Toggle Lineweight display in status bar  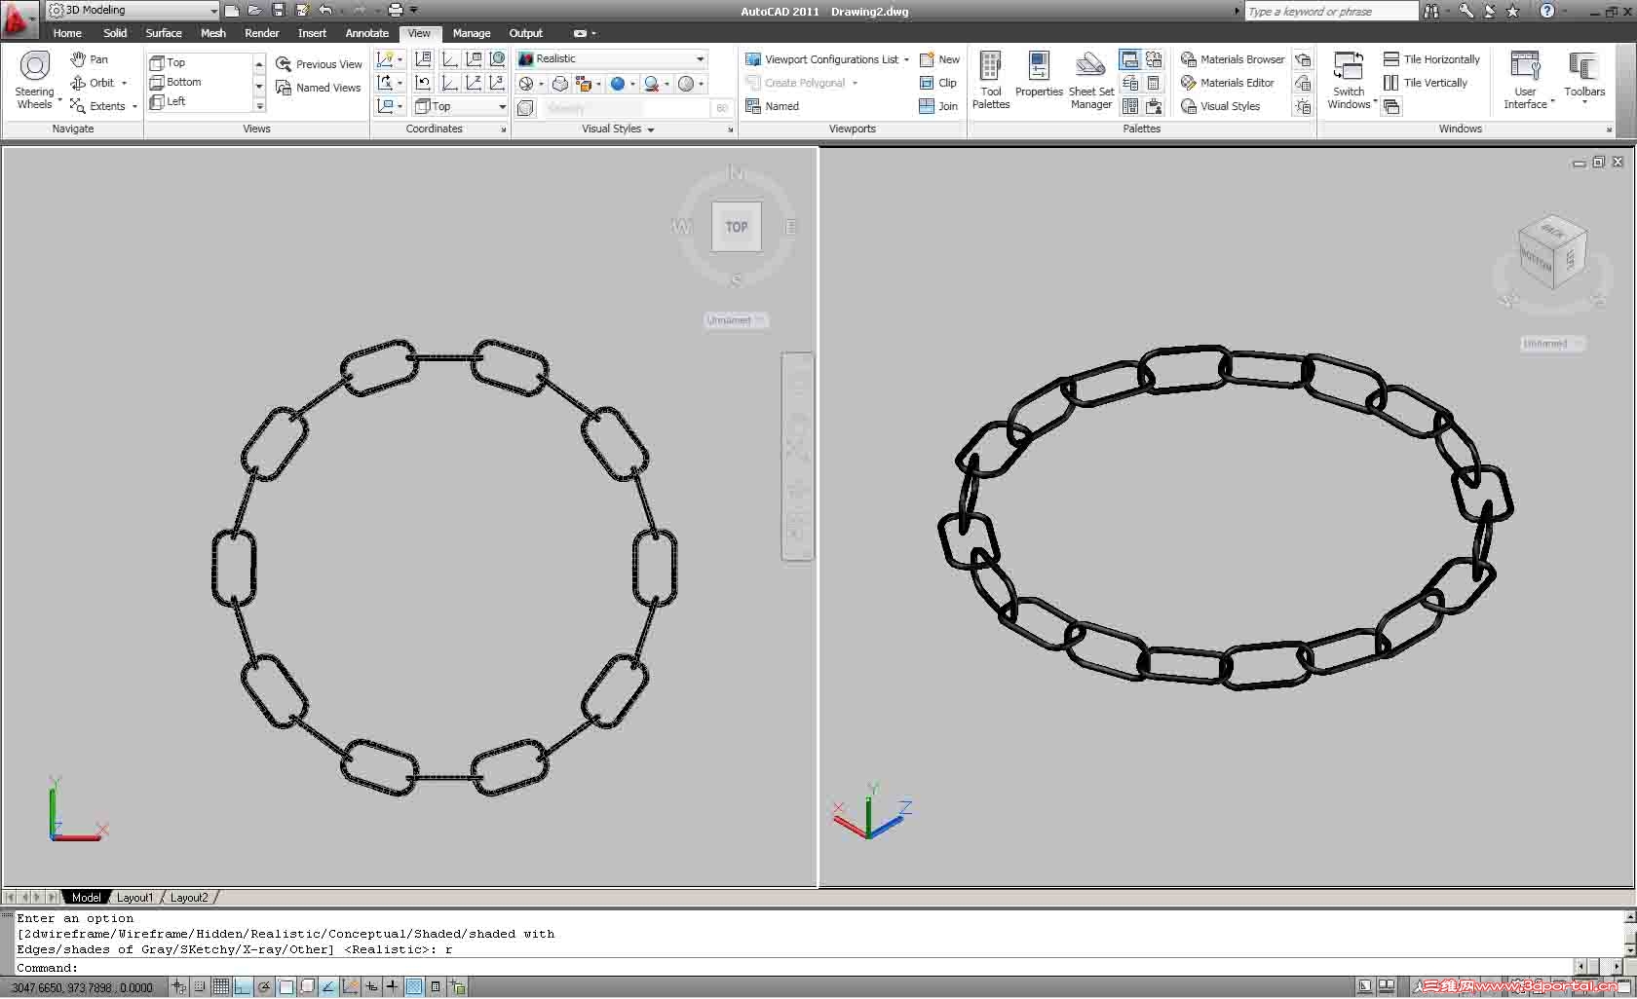(393, 987)
